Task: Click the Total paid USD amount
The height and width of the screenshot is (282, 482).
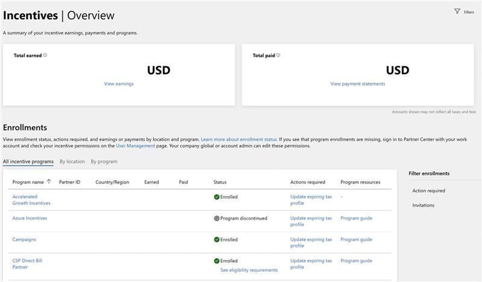Action: coord(398,70)
